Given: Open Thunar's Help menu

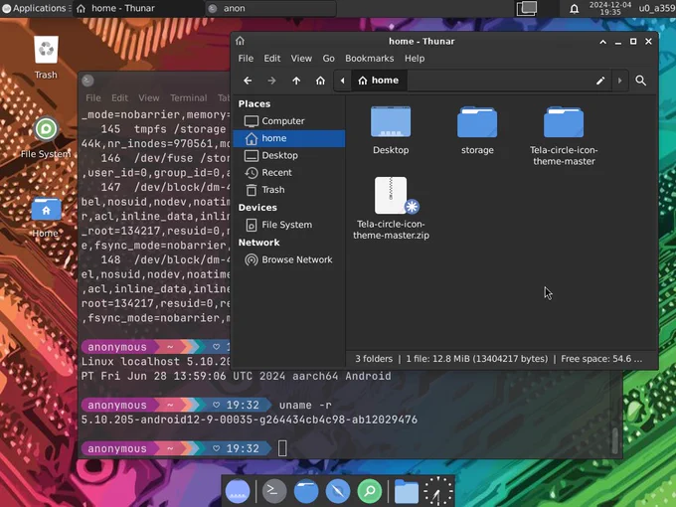Looking at the screenshot, I should [x=415, y=59].
